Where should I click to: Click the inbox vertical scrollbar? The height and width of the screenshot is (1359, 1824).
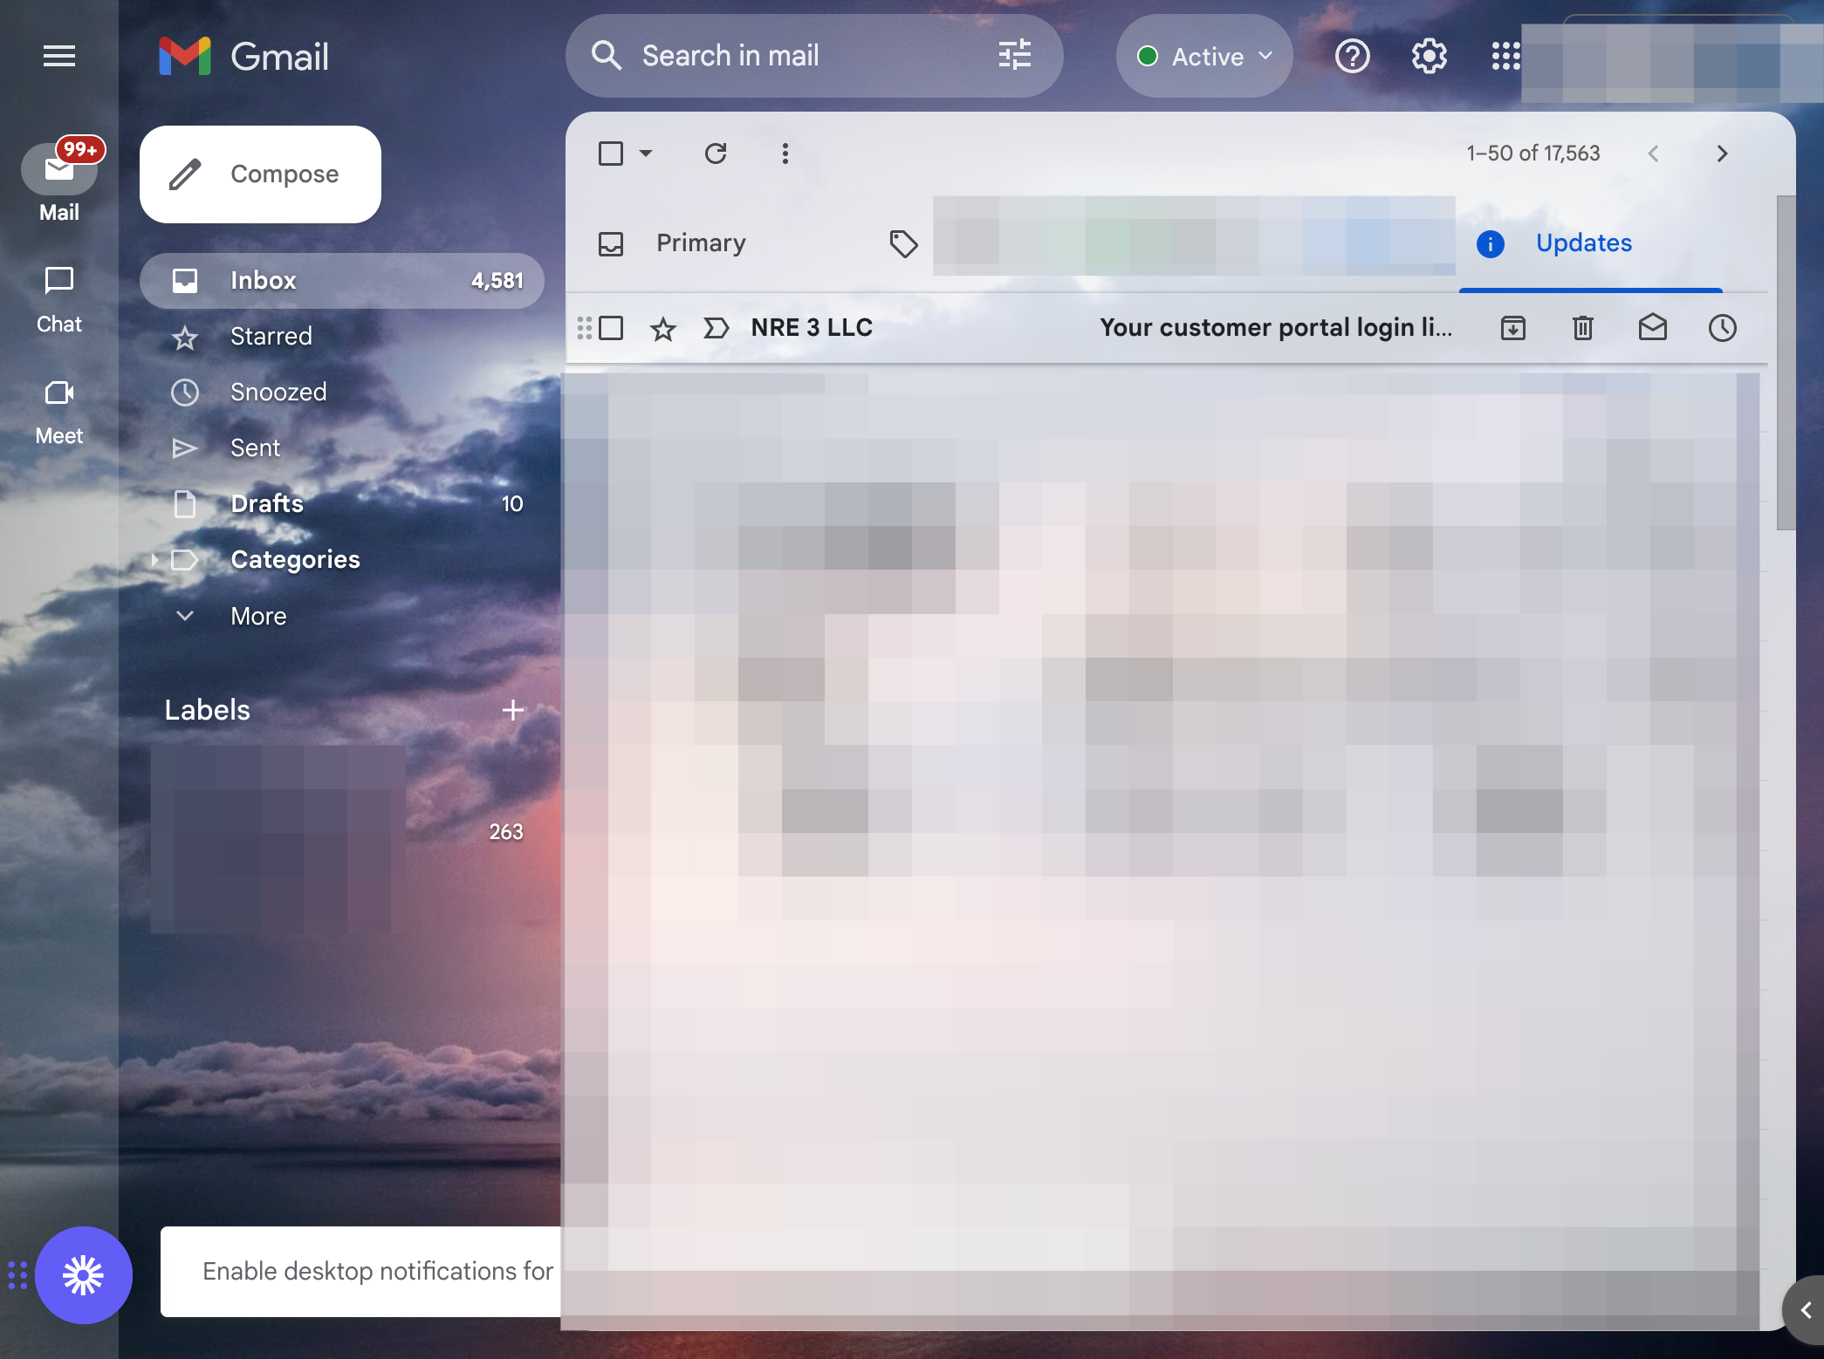coord(1786,363)
